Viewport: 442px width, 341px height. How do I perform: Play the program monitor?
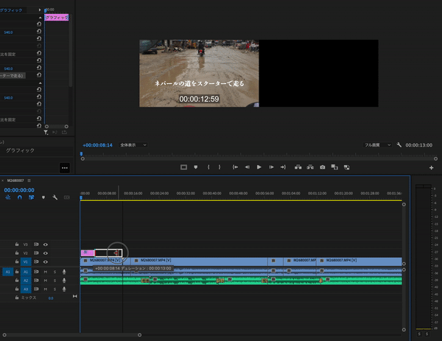[259, 167]
